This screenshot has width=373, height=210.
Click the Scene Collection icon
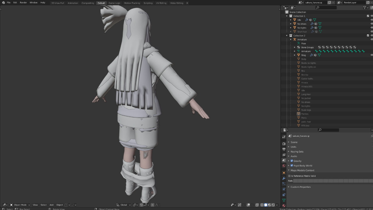point(287,12)
